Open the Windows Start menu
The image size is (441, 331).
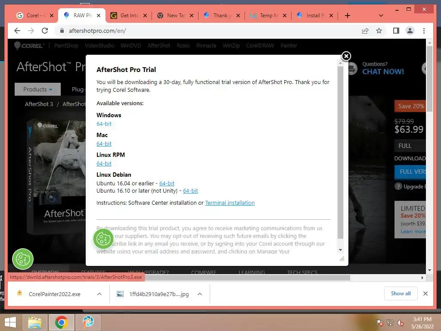[10, 322]
